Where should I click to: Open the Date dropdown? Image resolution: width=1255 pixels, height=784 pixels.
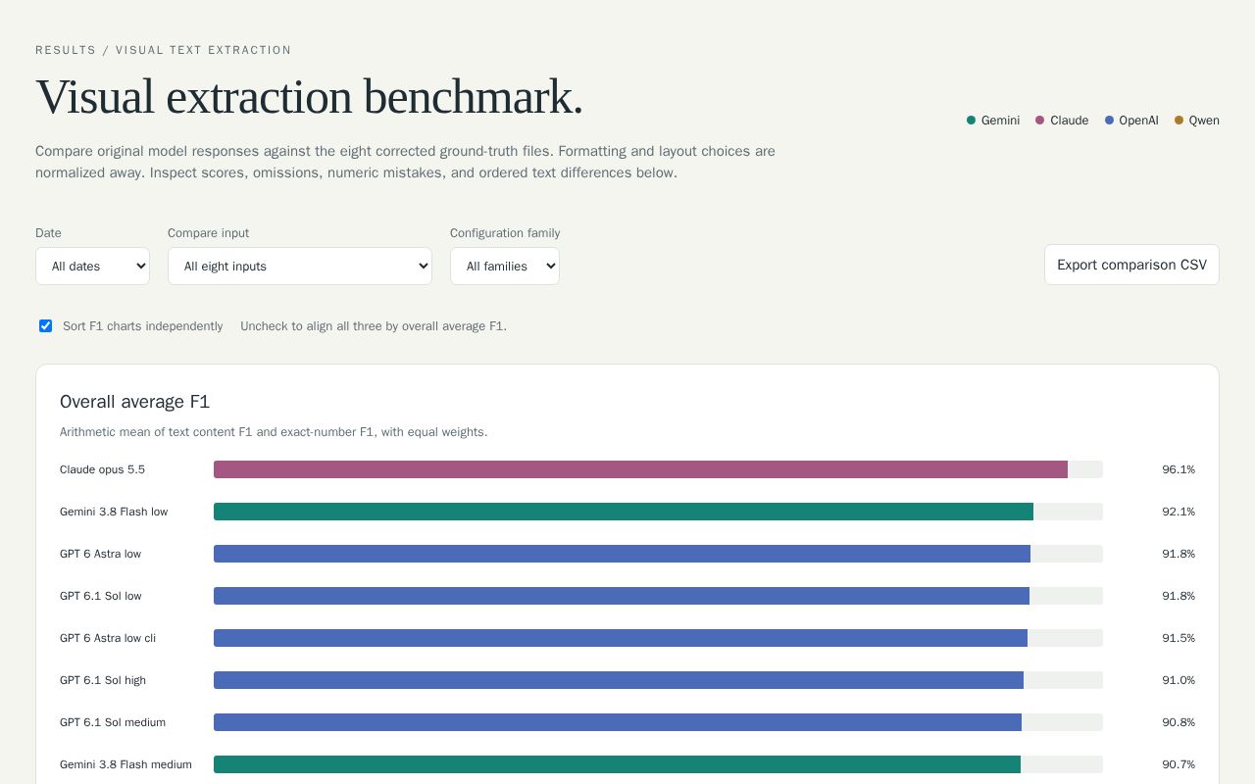(x=92, y=267)
